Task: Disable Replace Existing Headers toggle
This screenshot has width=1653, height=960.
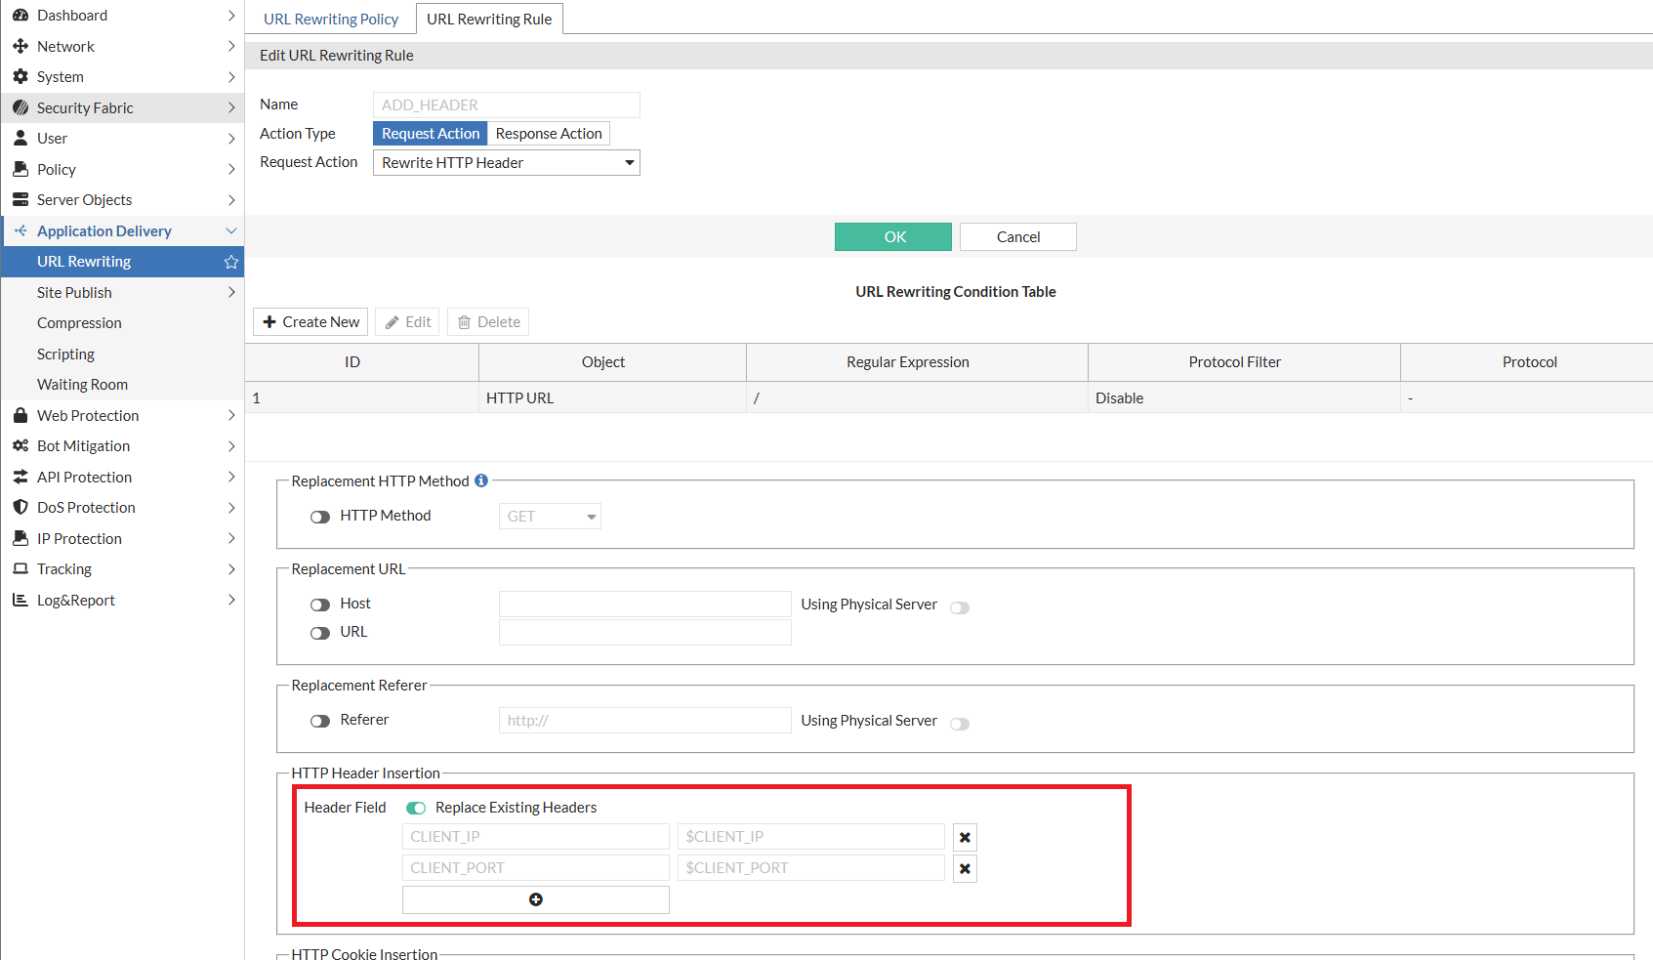Action: coord(416,808)
